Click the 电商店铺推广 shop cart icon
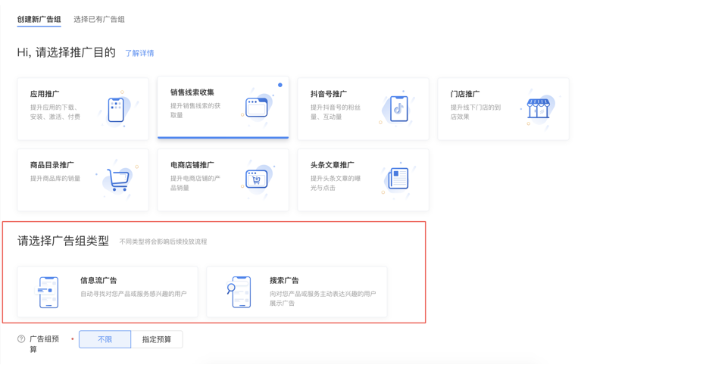Viewport: 706px width, 371px height. click(x=257, y=179)
